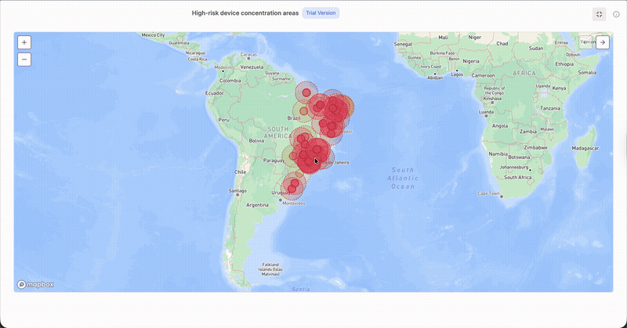Click the 'Caracas' city label
The image size is (627, 328).
[x=248, y=54]
